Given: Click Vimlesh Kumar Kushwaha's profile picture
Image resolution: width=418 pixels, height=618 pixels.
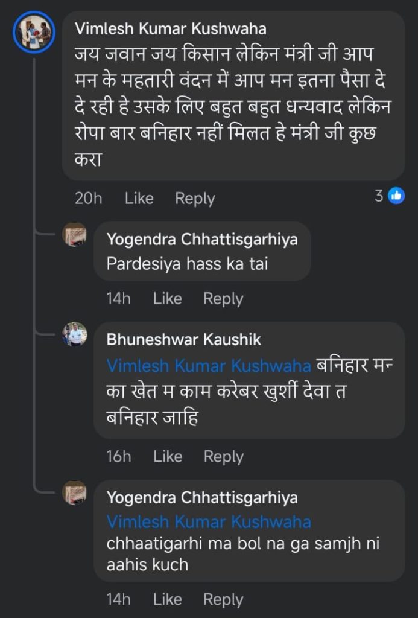Looking at the screenshot, I should tap(34, 33).
